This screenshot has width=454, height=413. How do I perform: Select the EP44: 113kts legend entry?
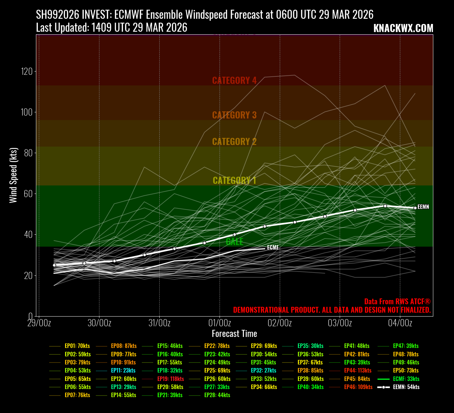(x=358, y=371)
